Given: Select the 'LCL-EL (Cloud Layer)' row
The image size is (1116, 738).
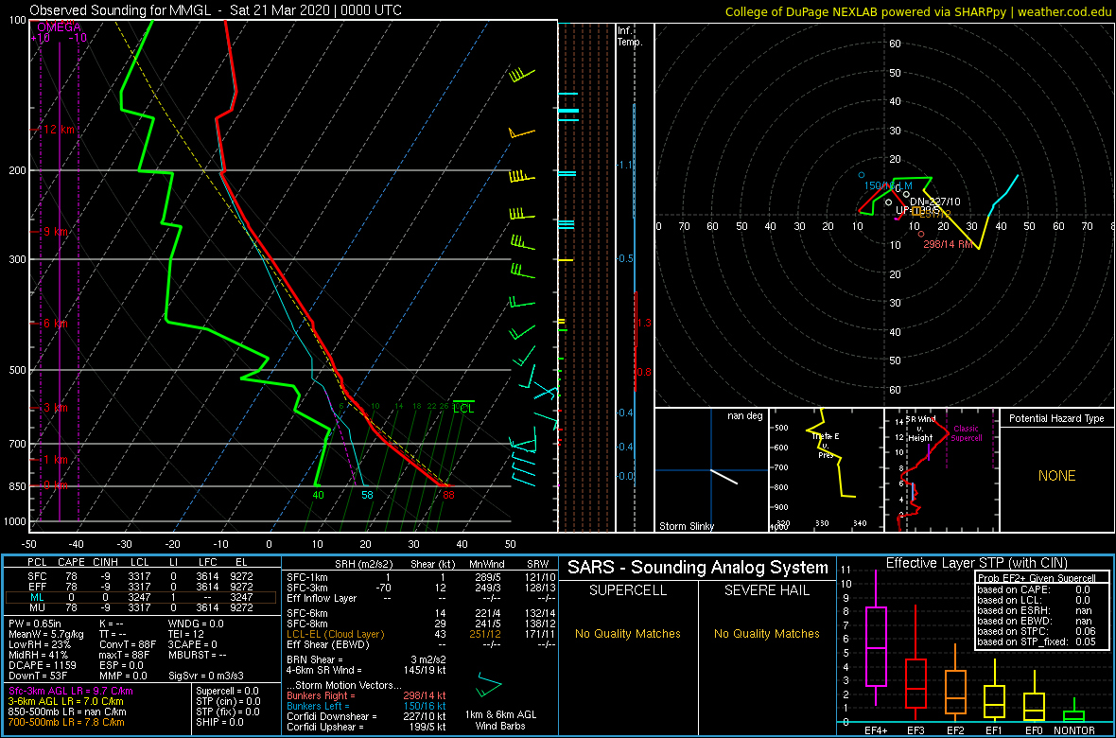Looking at the screenshot, I should (421, 634).
